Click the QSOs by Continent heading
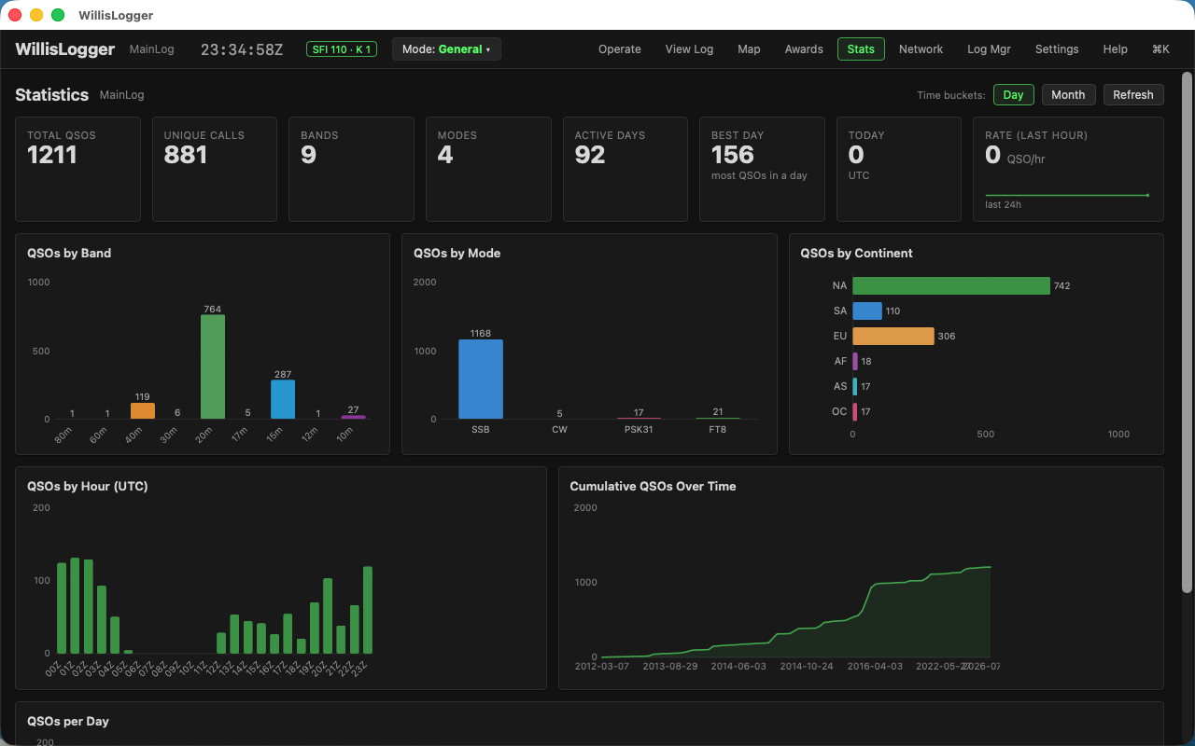1195x746 pixels. (x=856, y=253)
